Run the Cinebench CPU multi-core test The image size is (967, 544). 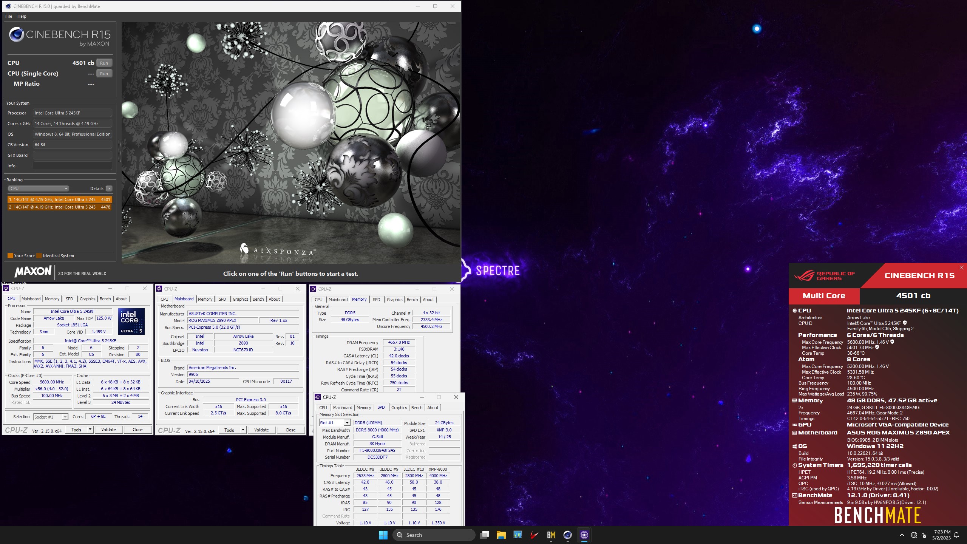[104, 63]
